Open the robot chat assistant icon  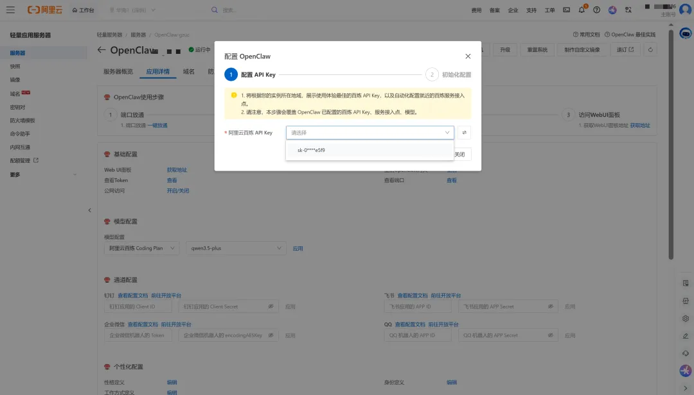[x=685, y=33]
